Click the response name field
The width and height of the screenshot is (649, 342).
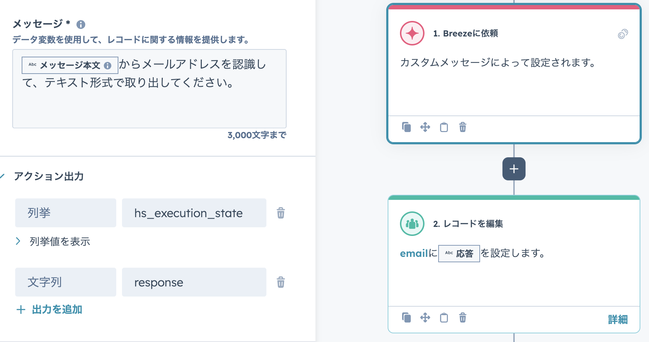(194, 282)
